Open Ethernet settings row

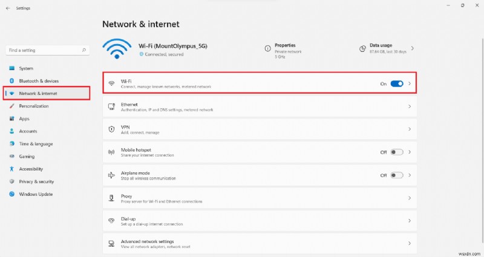click(260, 106)
